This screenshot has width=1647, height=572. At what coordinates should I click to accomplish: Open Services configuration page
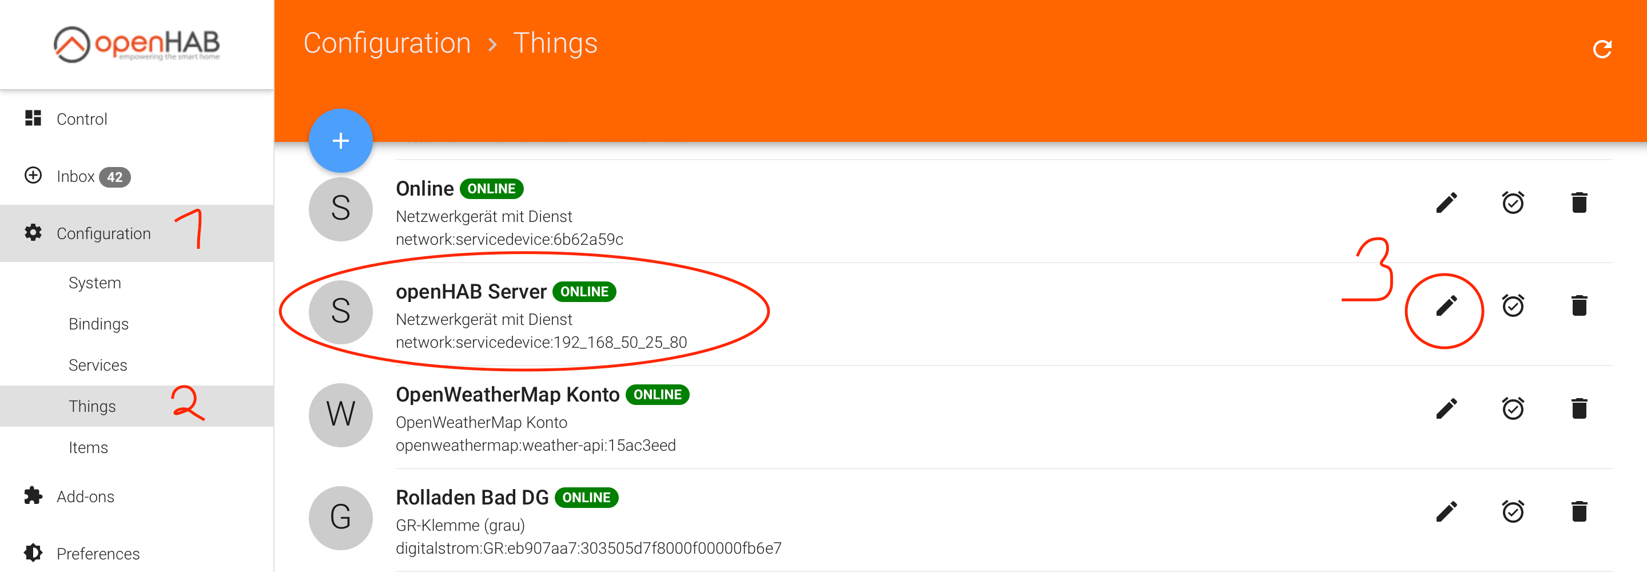pos(98,366)
